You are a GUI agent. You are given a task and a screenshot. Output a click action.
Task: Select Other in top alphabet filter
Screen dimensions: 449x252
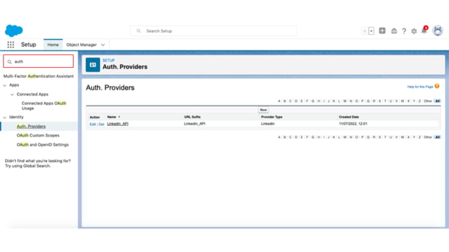pyautogui.click(x=428, y=101)
